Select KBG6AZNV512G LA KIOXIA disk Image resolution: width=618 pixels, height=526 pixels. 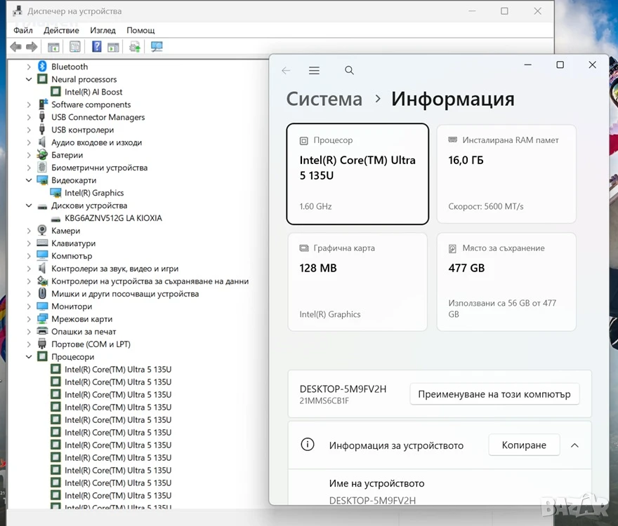[113, 217]
